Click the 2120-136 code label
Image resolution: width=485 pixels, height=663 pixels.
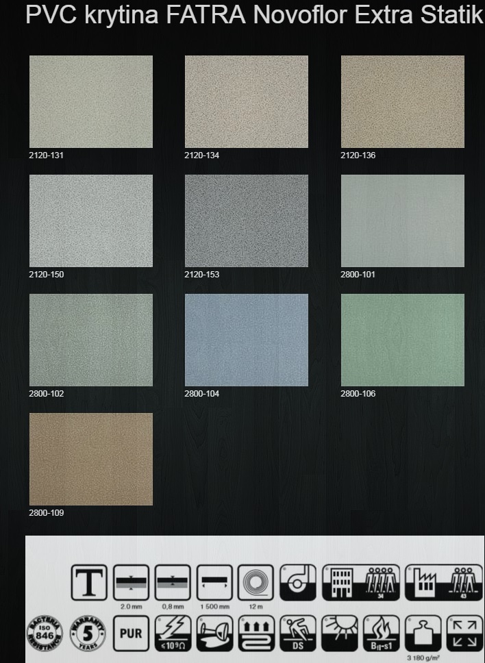[358, 155]
